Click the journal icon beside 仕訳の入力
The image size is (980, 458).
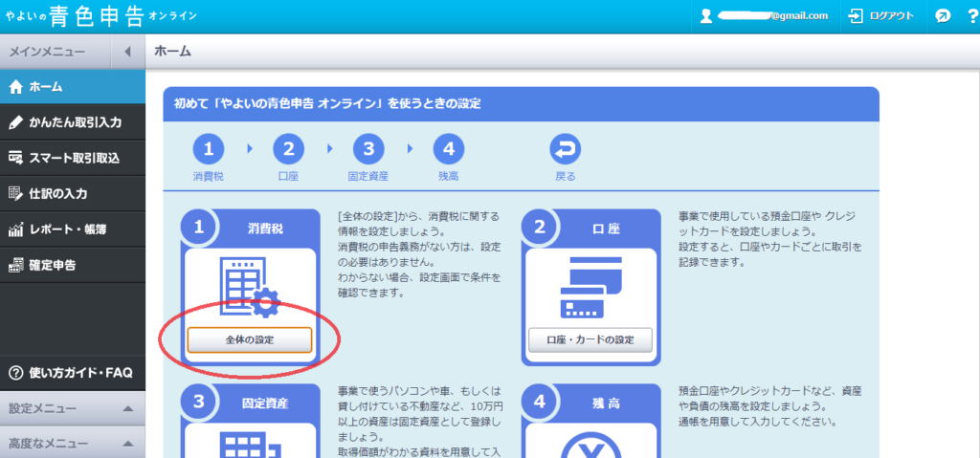click(16, 194)
